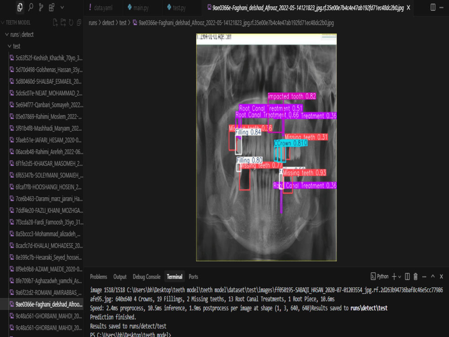The height and width of the screenshot is (337, 449).
Task: Refresh the explorer file list
Action: point(71,22)
